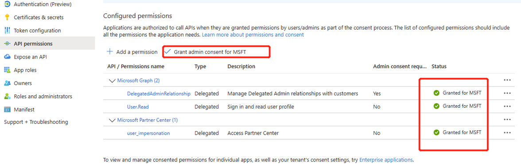Open more options for Microsoft Partner Center group

point(507,119)
